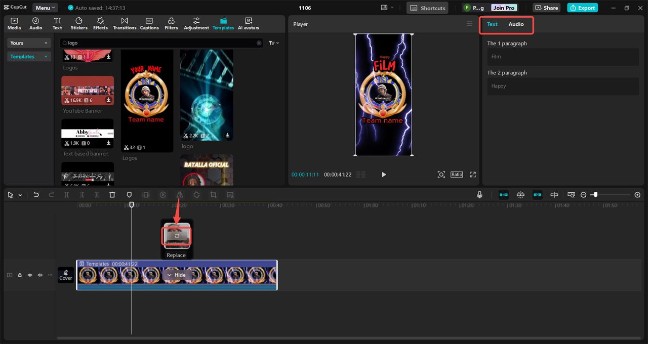The image size is (648, 344).
Task: Click the logo search field
Action: point(161,43)
